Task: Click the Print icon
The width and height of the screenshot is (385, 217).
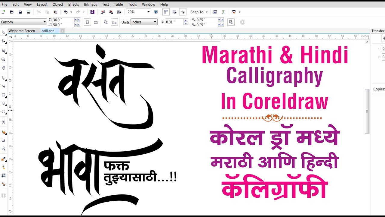Action: click(x=28, y=12)
